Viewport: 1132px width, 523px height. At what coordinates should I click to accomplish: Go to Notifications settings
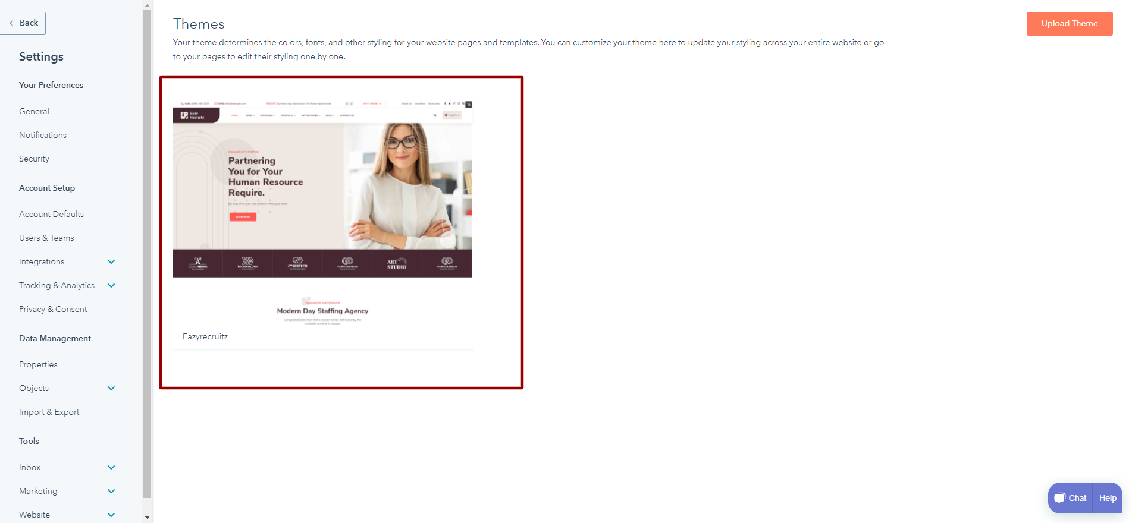pyautogui.click(x=43, y=135)
